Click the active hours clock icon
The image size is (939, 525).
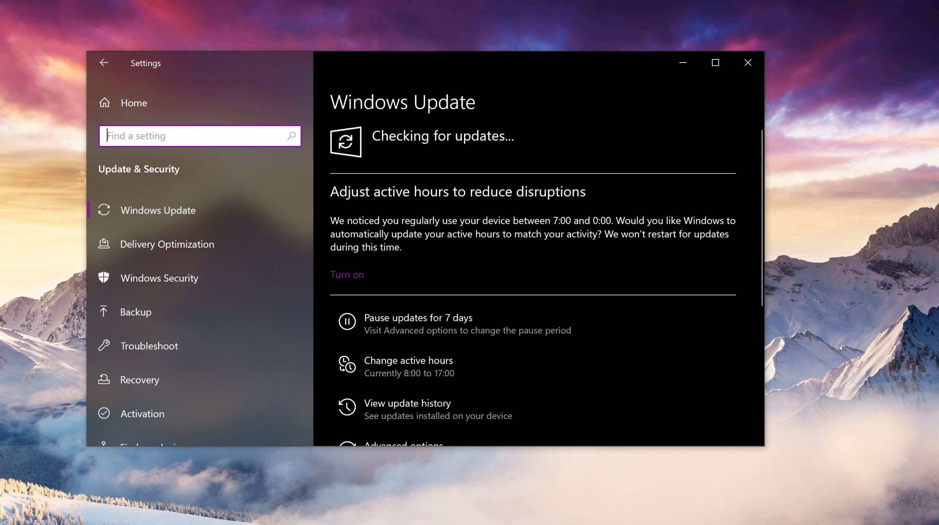point(347,365)
